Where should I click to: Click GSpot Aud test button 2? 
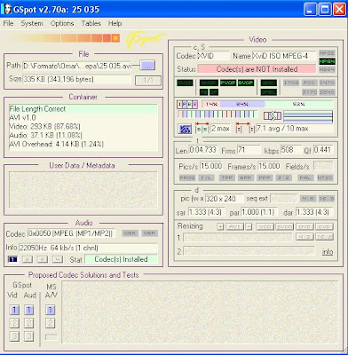point(28,323)
